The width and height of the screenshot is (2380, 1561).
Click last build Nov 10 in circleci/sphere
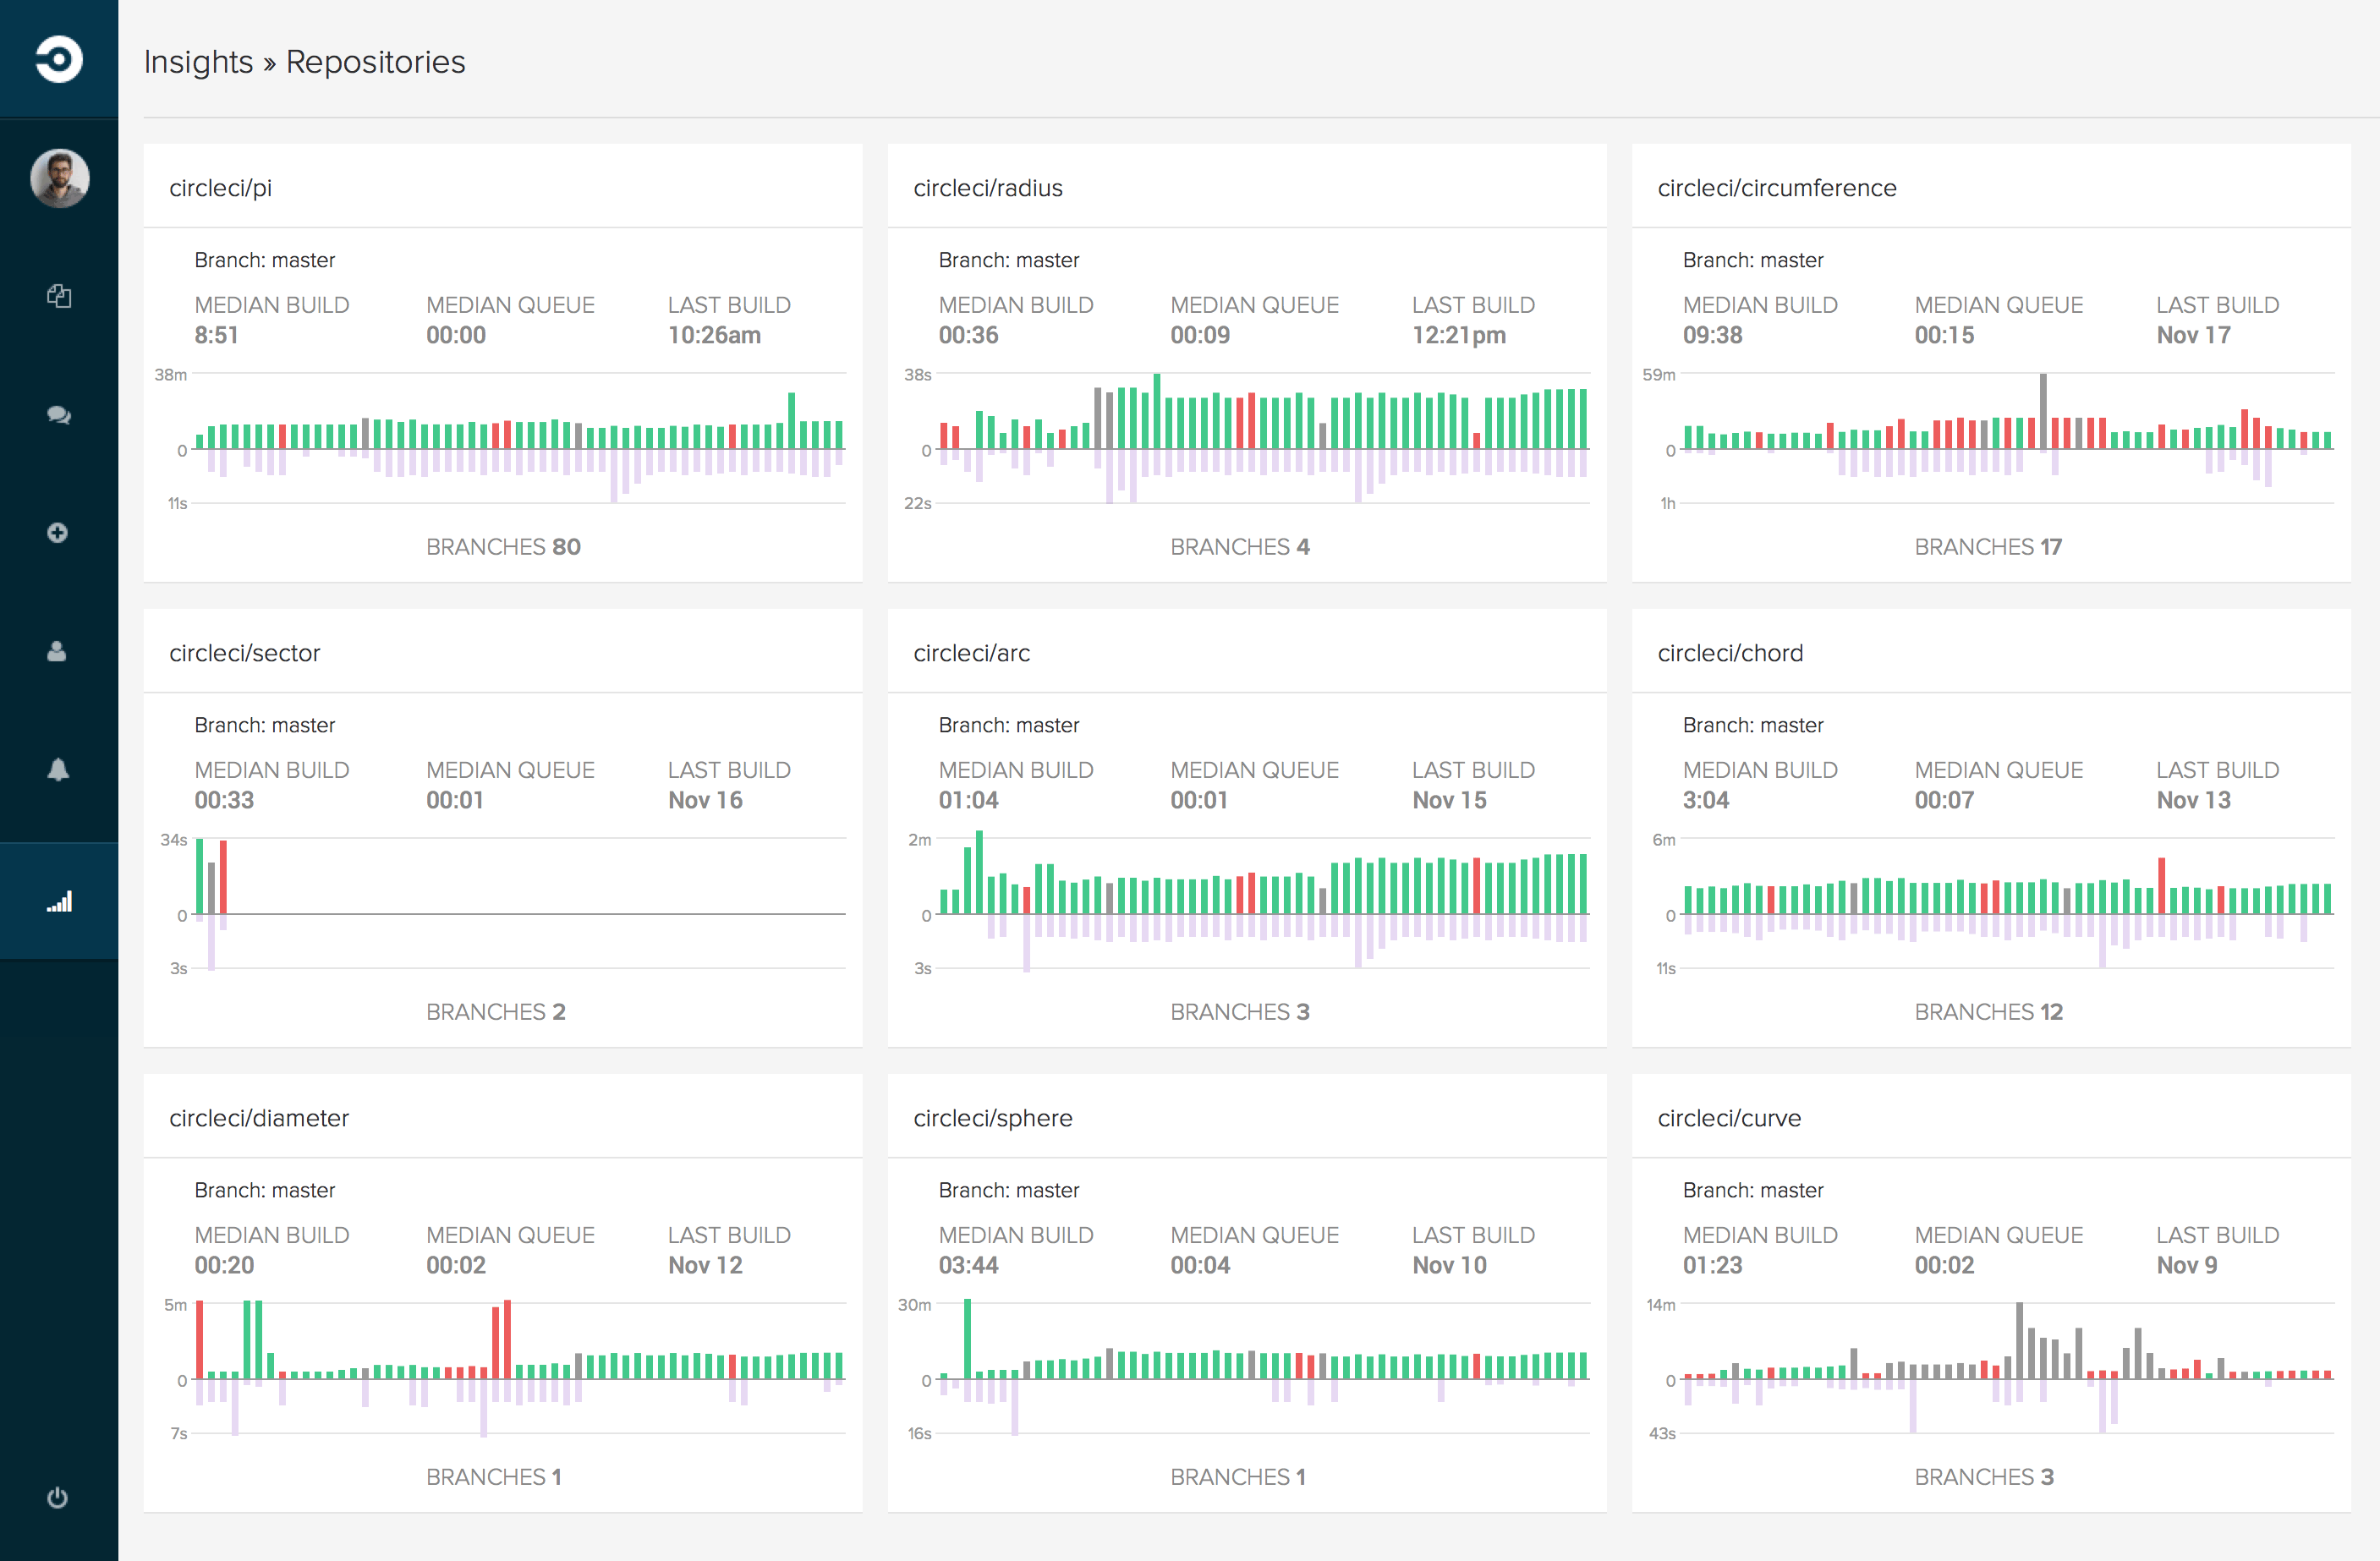1449,1265
